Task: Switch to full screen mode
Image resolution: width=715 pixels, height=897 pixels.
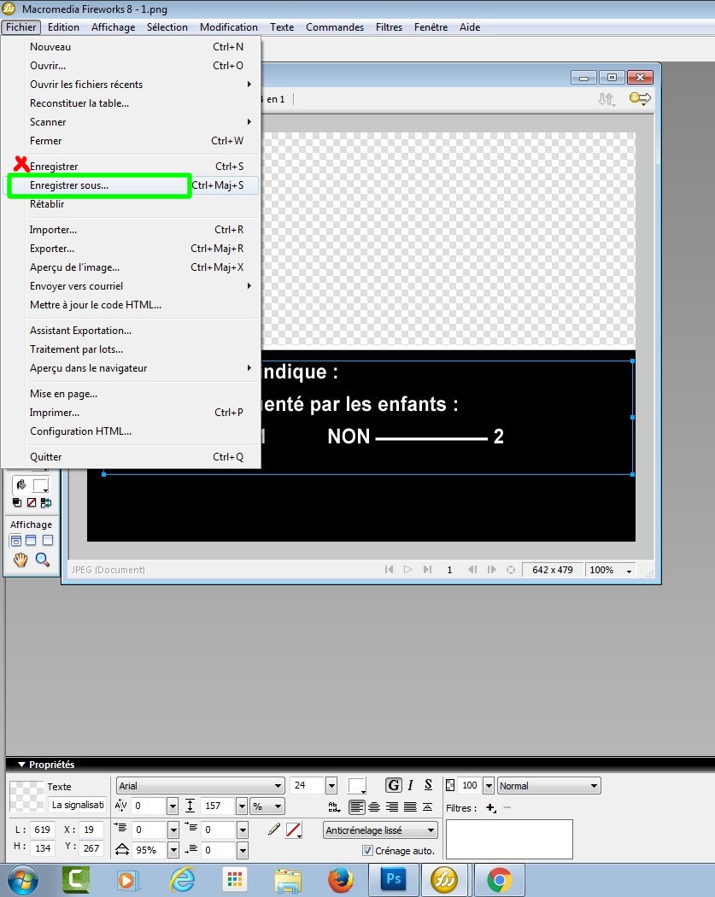Action: pyautogui.click(x=48, y=541)
